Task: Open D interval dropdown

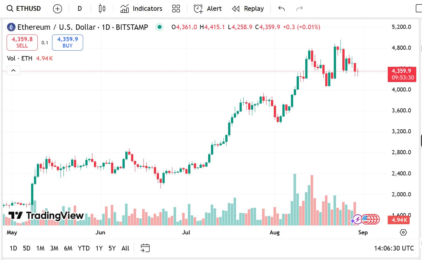Action: [80, 9]
